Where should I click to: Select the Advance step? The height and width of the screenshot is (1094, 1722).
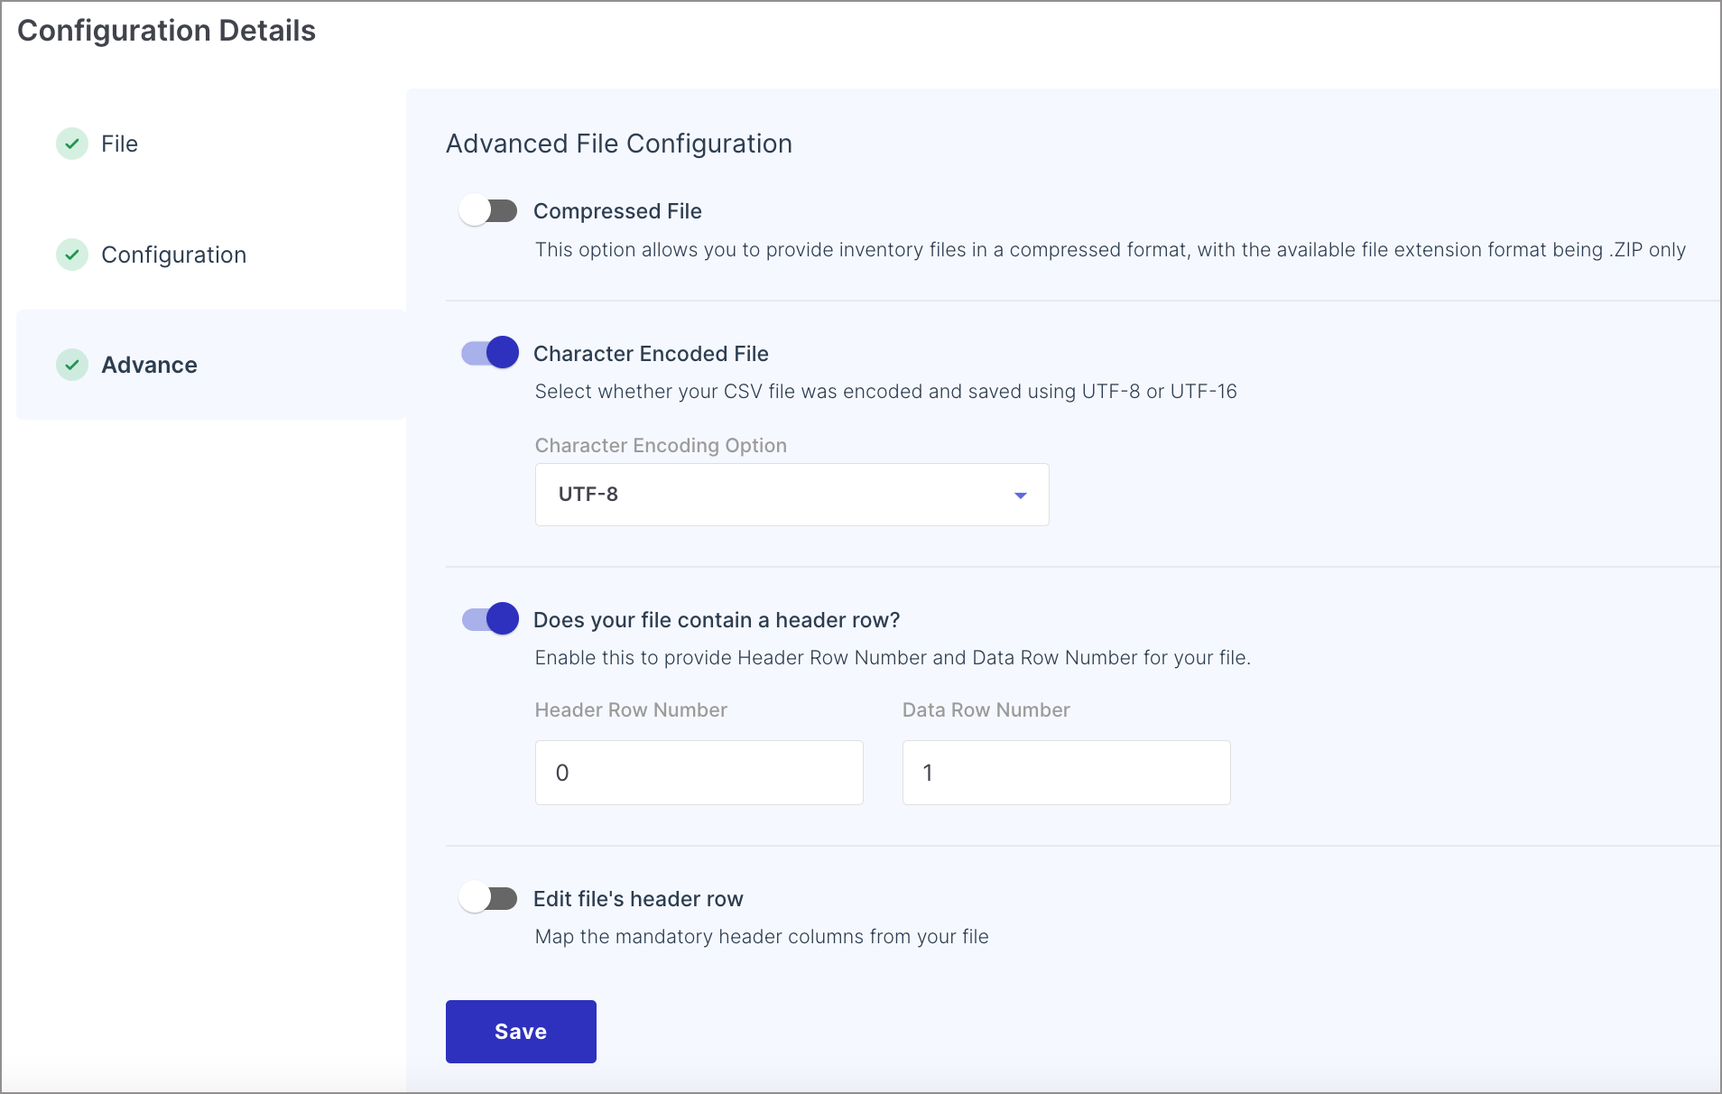pos(211,365)
